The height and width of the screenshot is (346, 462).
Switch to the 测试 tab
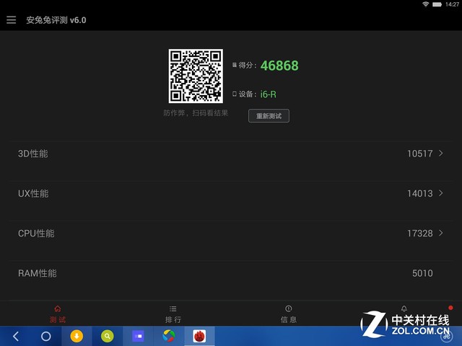(58, 314)
